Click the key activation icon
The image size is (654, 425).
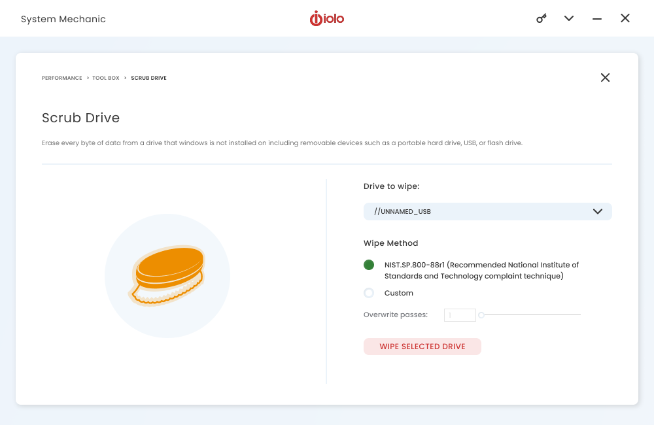(x=542, y=18)
